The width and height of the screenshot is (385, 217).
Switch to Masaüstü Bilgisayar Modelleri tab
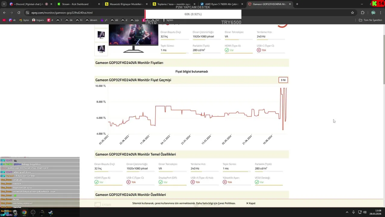[126, 4]
